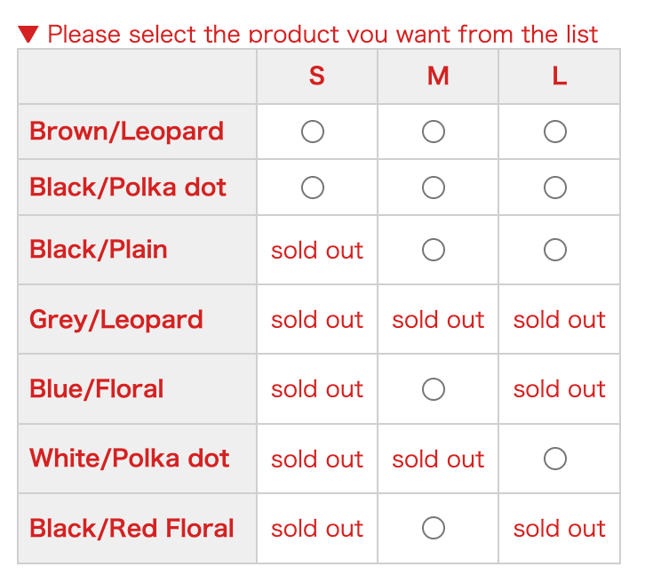Viewport: 645px width, 583px height.
Task: Click the M column header
Action: coord(438,76)
